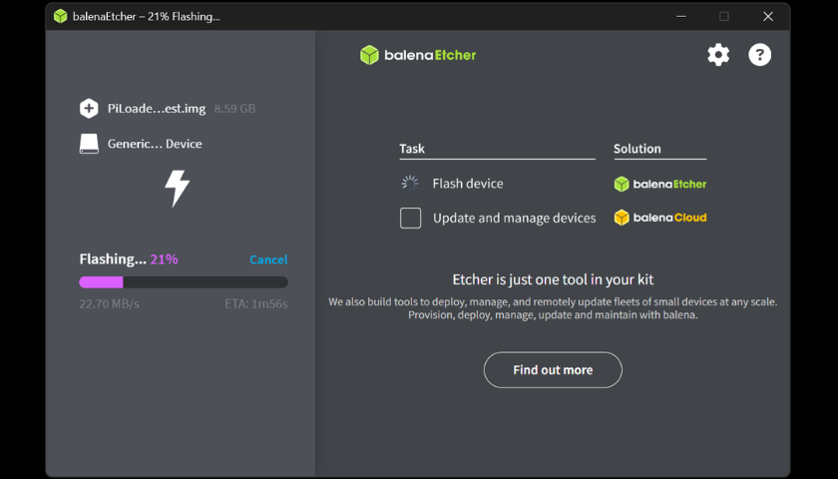Viewport: 838px width, 479px height.
Task: Open help via the question mark icon
Action: 759,55
